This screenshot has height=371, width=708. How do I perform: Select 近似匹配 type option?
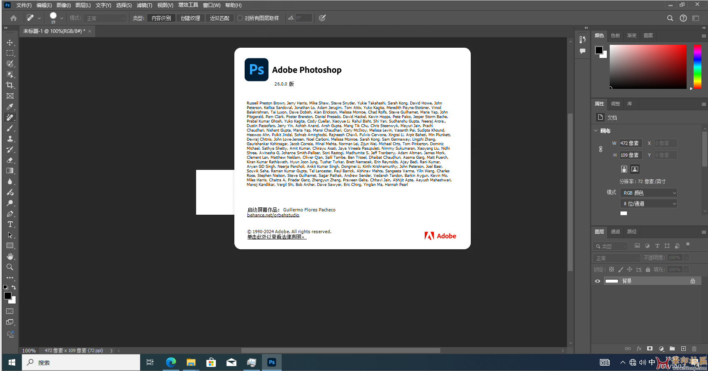click(x=220, y=18)
